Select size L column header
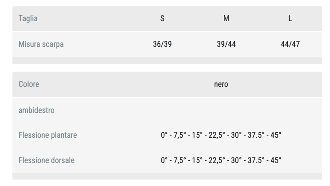The width and height of the screenshot is (330, 186). (290, 19)
